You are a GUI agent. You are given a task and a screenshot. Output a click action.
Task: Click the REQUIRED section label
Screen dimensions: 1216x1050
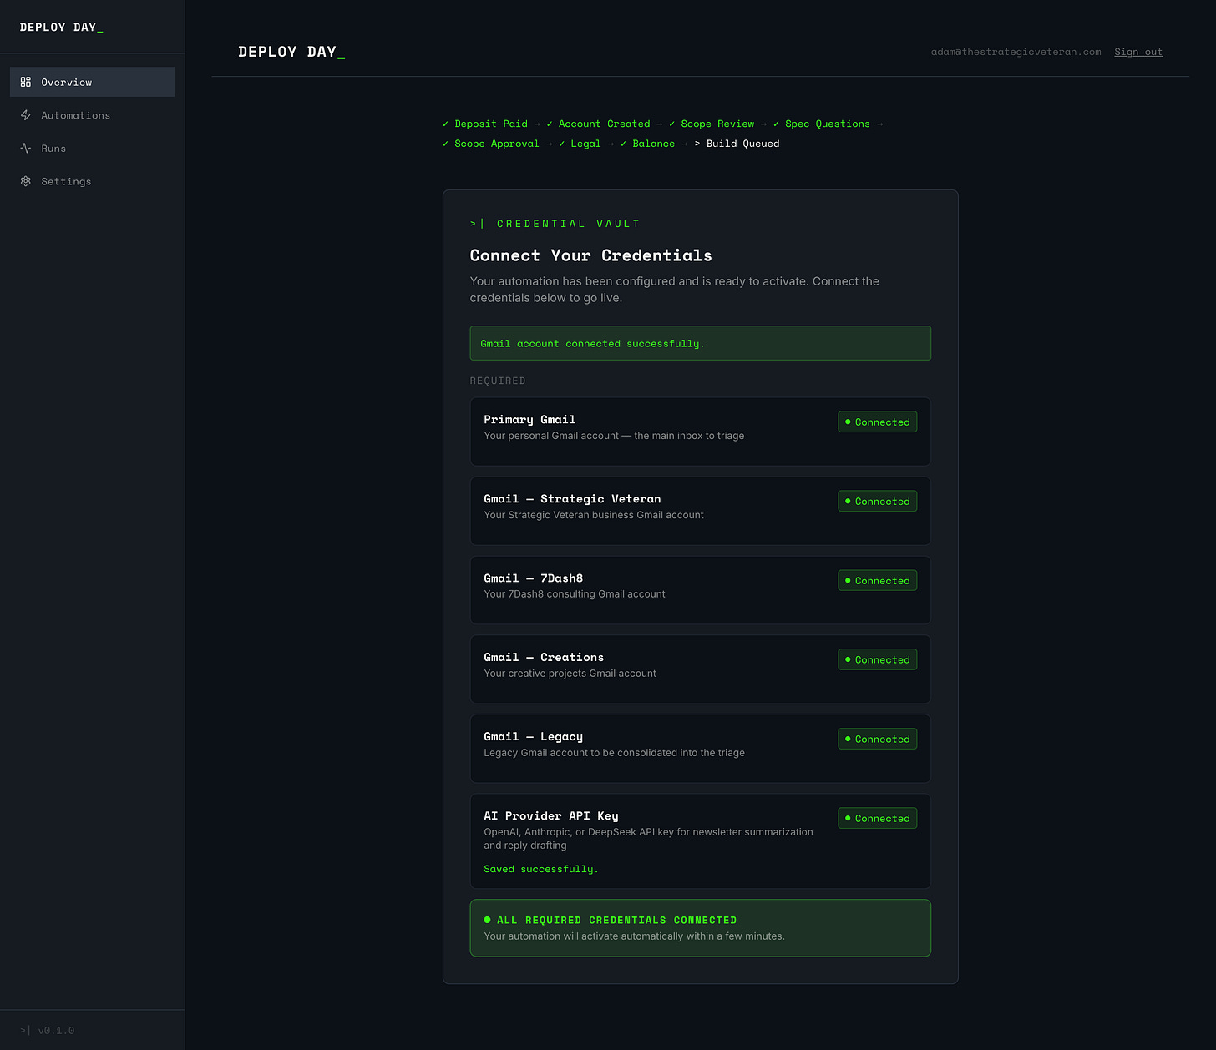click(x=498, y=381)
